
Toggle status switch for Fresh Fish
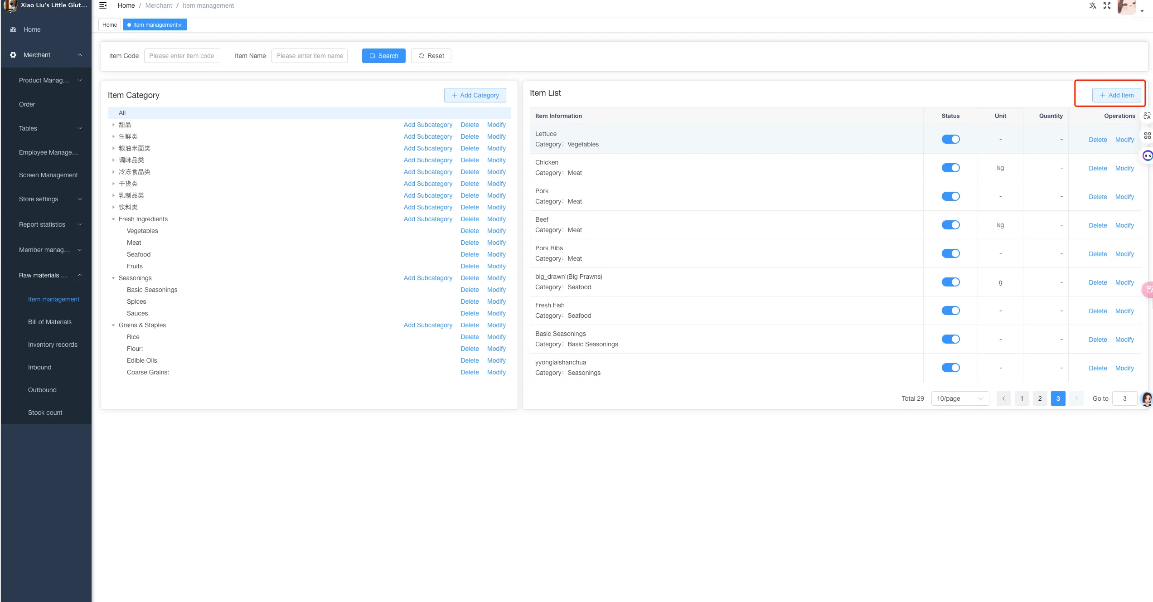(950, 311)
